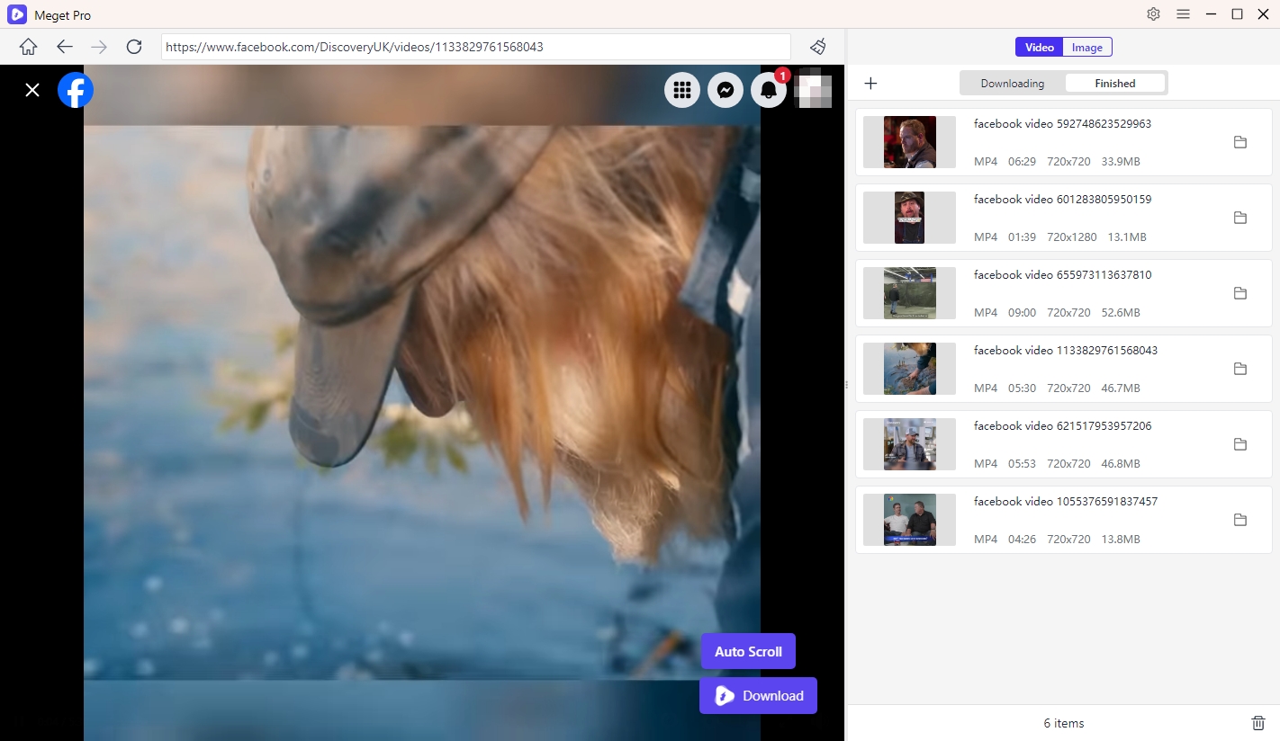Click the clear cache broom icon
The image size is (1280, 741).
(817, 47)
